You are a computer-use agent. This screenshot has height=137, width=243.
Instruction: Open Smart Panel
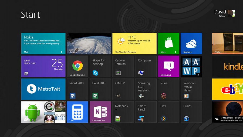(x=146, y=112)
